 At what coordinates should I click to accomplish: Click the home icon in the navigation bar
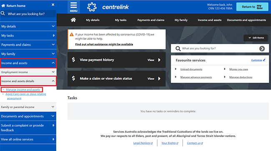[73, 20]
